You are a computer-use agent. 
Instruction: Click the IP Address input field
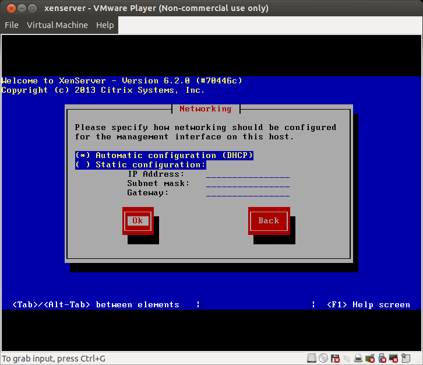[248, 174]
